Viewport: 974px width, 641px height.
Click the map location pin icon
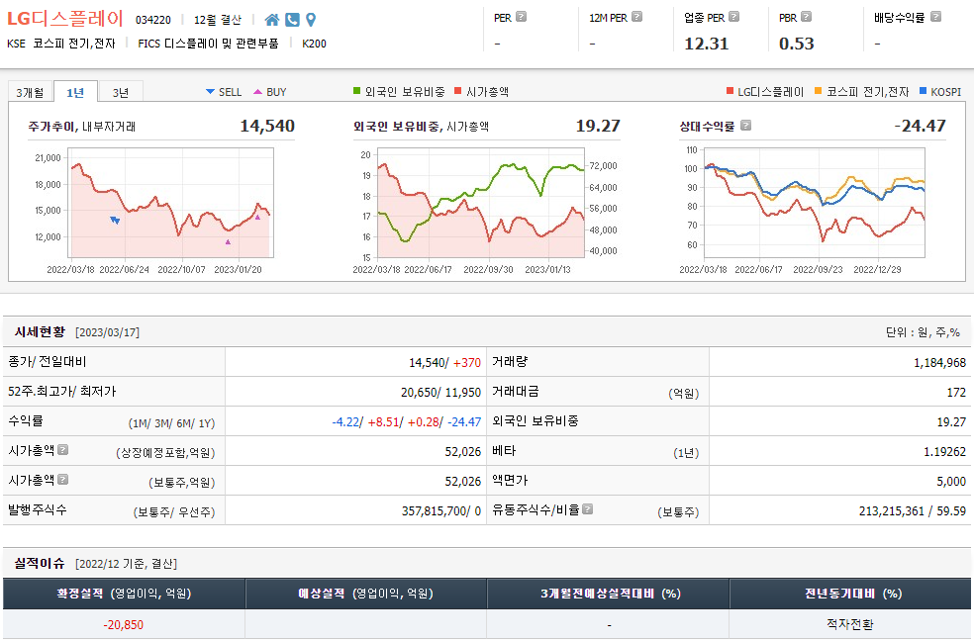point(311,20)
